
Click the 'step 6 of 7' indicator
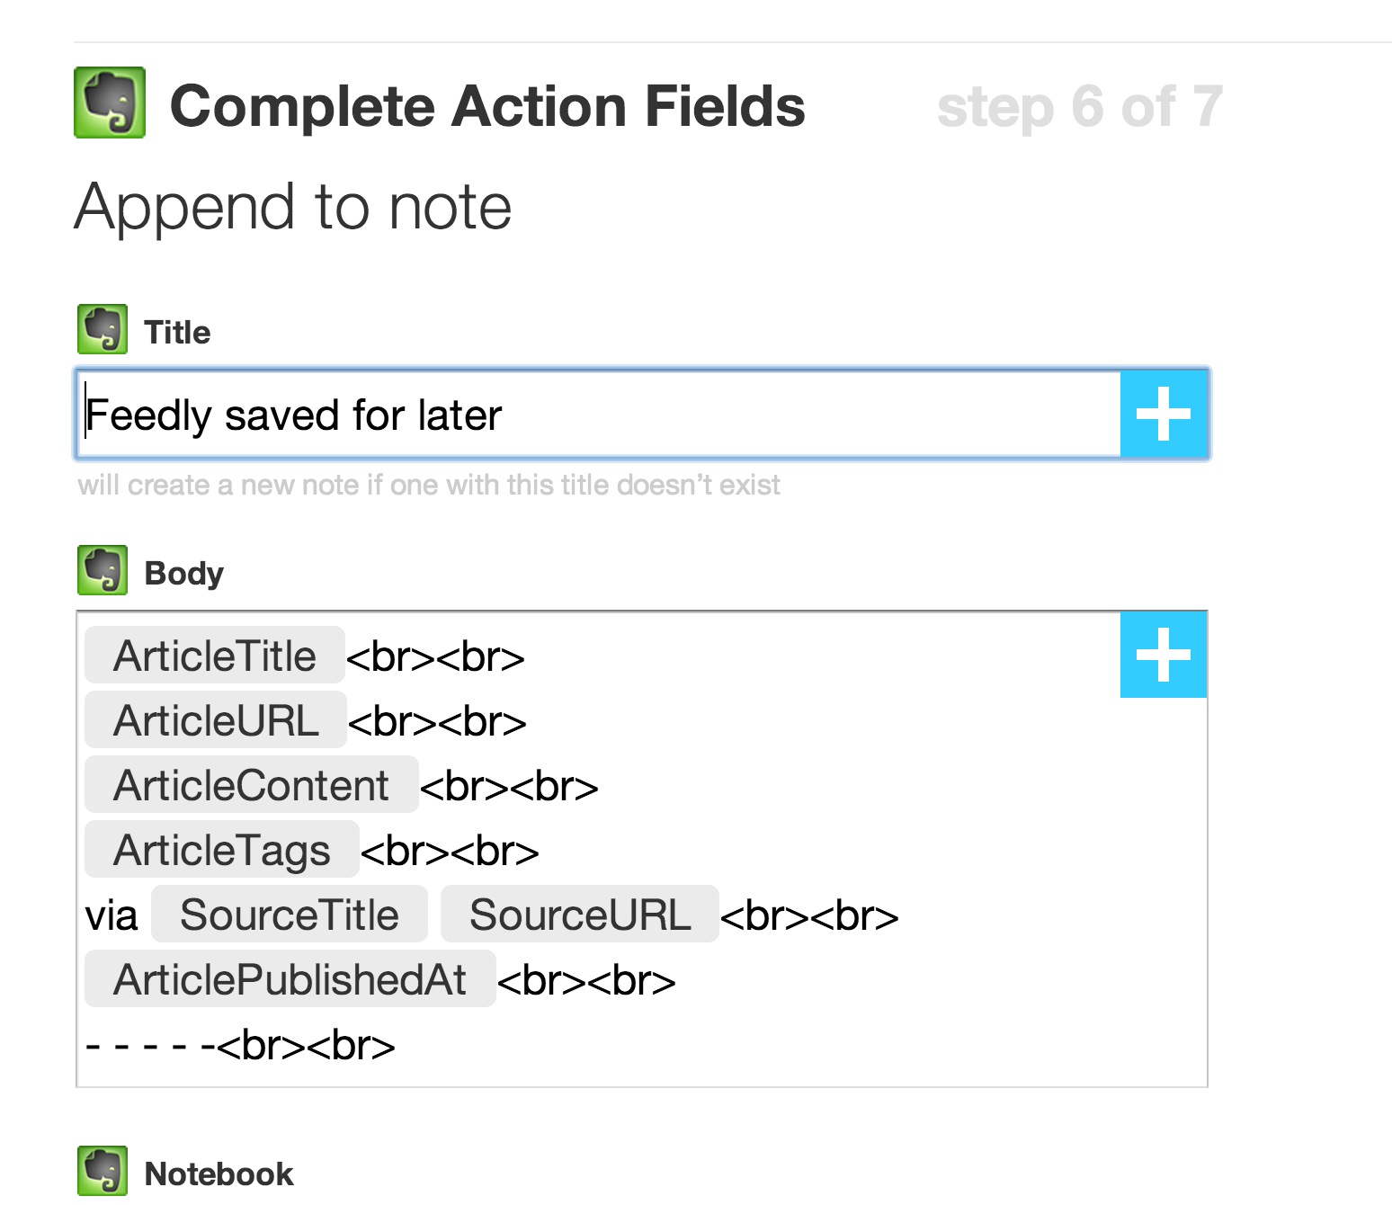(1079, 107)
